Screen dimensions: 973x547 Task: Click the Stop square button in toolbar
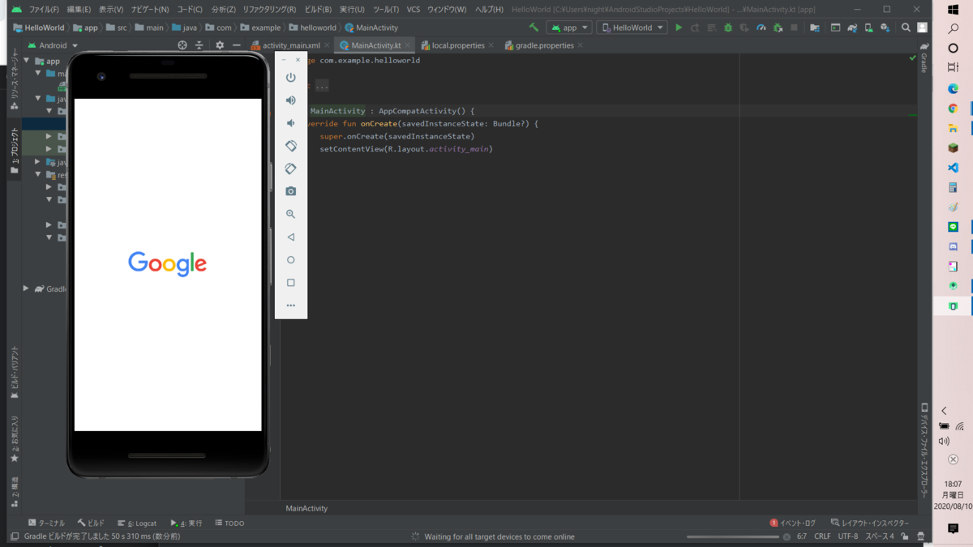pyautogui.click(x=795, y=28)
